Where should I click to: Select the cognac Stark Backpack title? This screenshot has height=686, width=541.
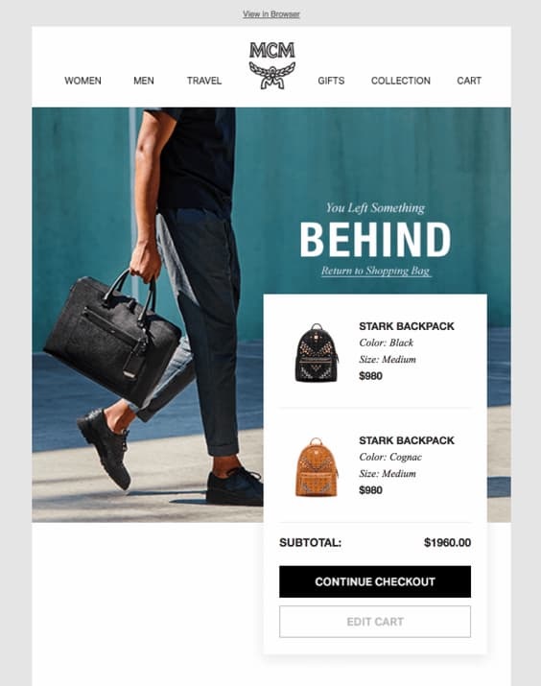[x=407, y=440]
